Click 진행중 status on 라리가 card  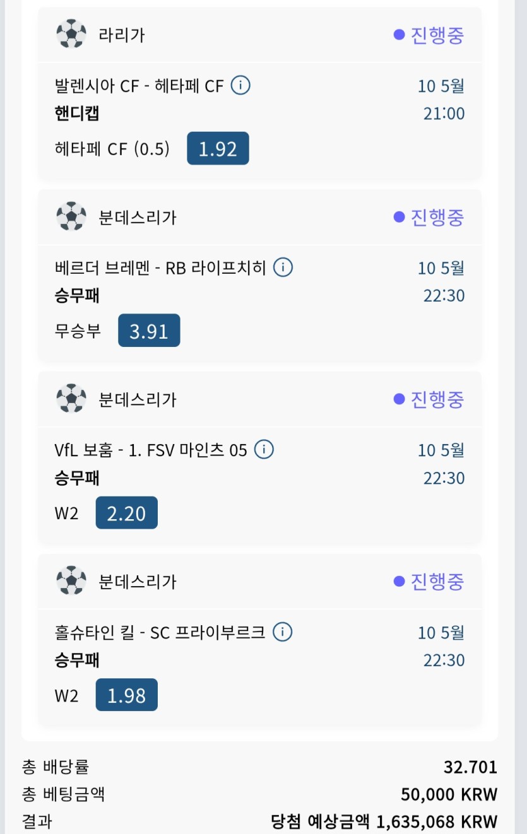click(429, 35)
